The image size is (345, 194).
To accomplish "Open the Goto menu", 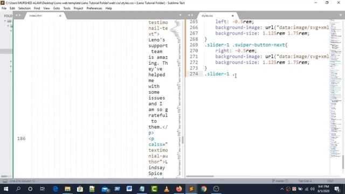I will click(57, 9).
